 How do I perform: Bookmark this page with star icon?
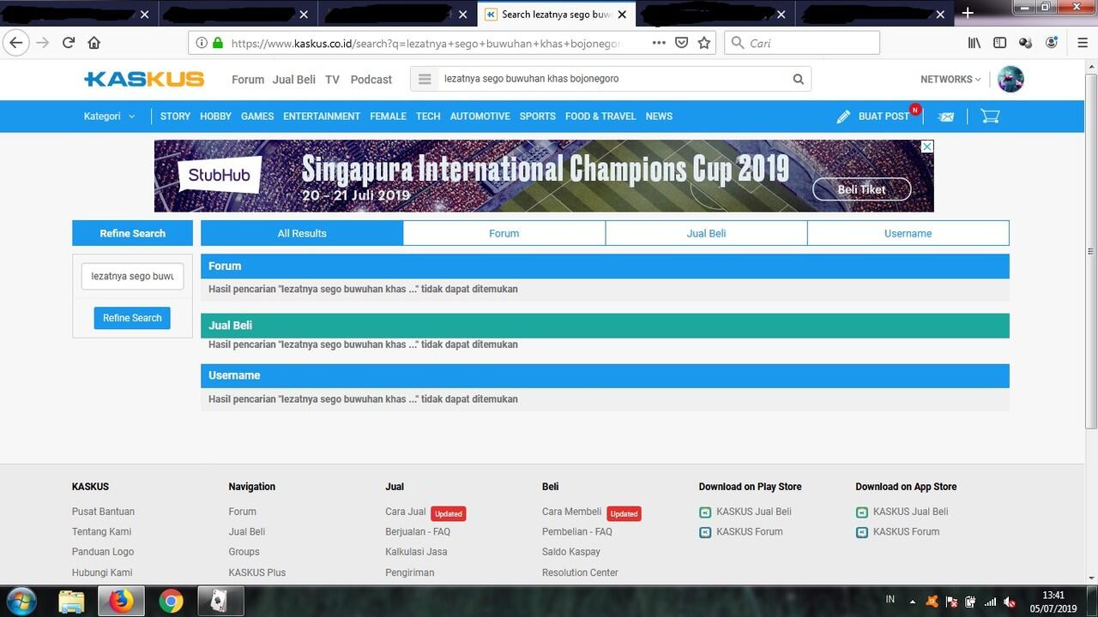point(704,43)
